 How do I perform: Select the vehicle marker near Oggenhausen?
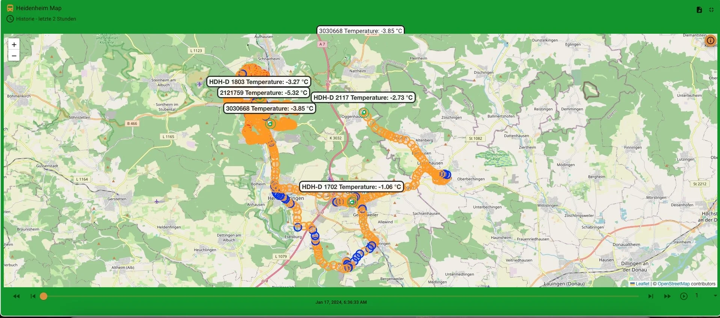(x=364, y=112)
